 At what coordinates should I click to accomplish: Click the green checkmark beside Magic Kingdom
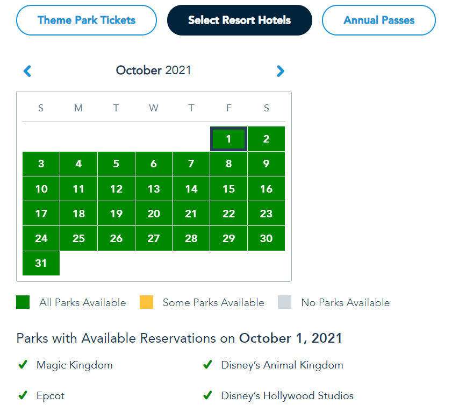pyautogui.click(x=23, y=365)
